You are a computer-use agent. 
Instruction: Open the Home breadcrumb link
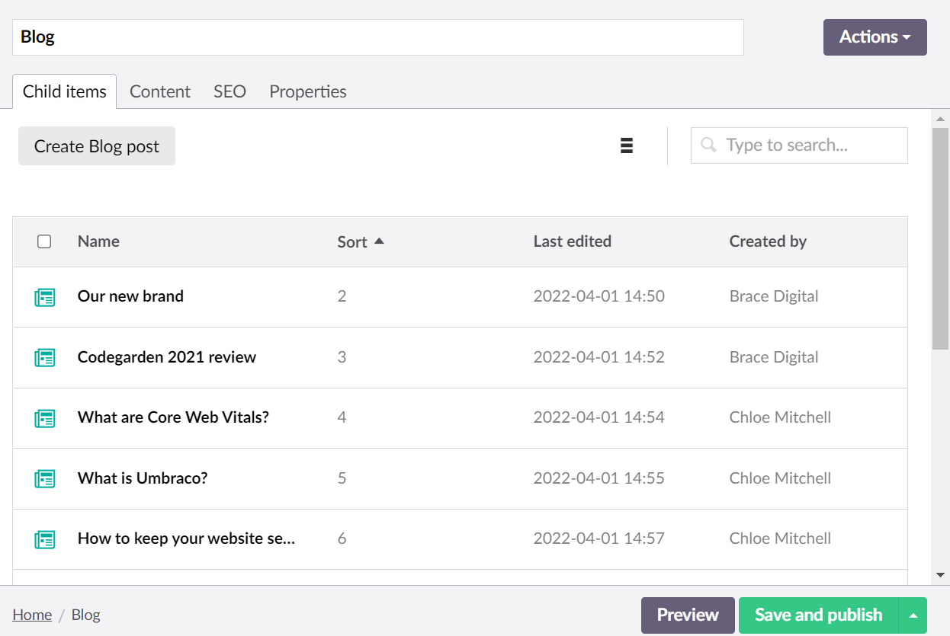32,614
